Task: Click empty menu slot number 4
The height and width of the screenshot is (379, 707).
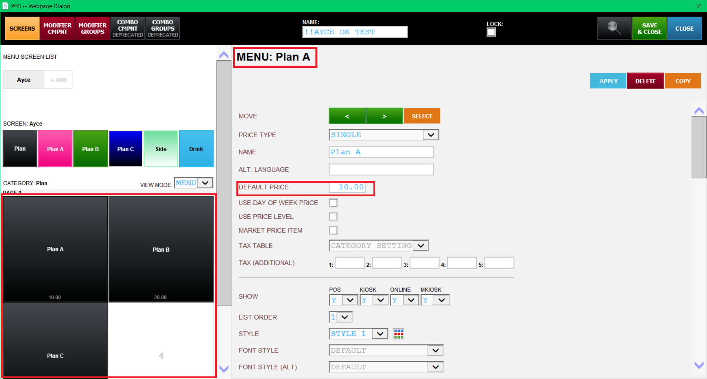Action: 161,340
